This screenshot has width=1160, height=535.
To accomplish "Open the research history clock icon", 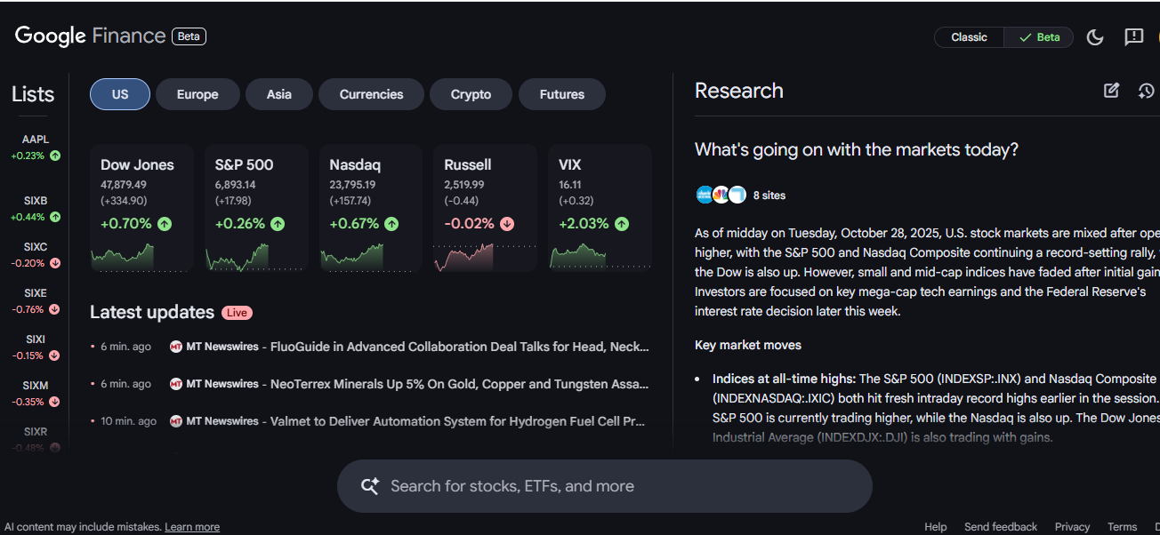I will tap(1146, 90).
